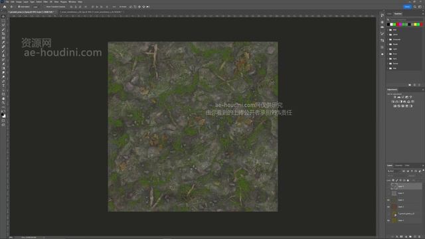Show Layer 5 using its visibility box

click(388, 193)
